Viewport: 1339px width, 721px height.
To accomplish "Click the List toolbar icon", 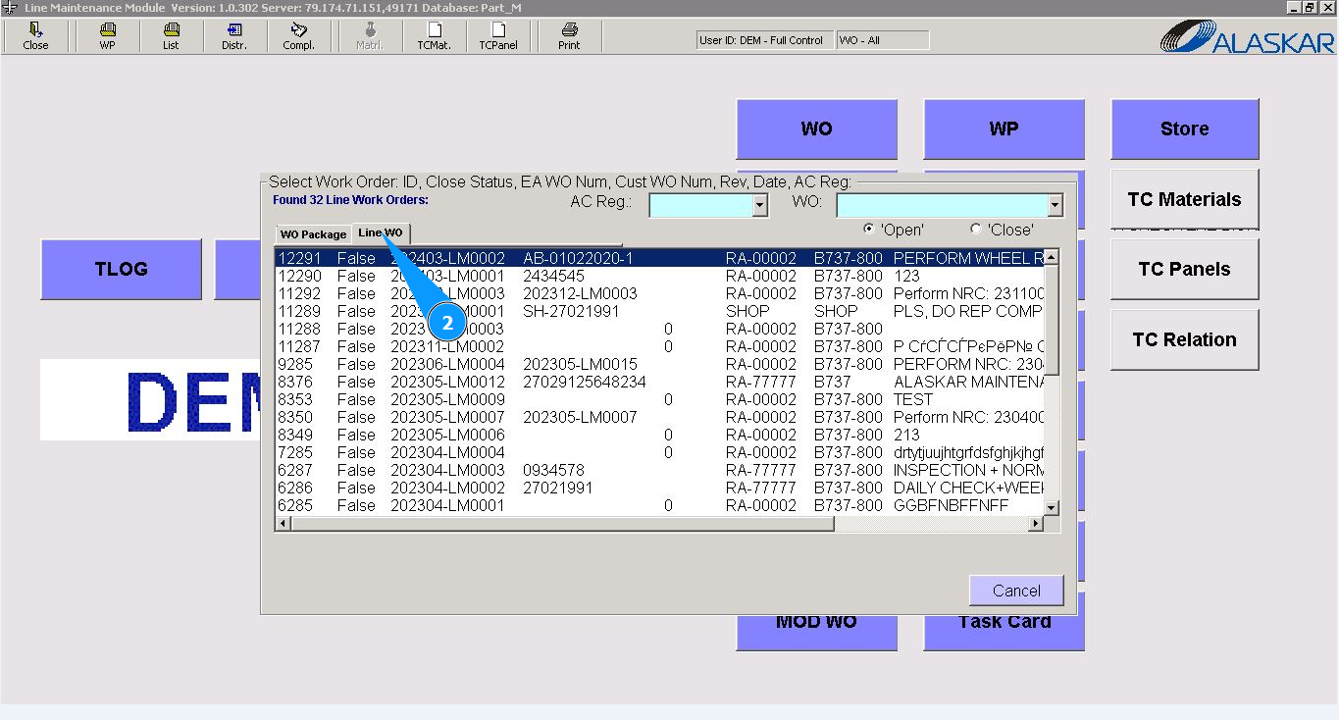I will point(171,36).
